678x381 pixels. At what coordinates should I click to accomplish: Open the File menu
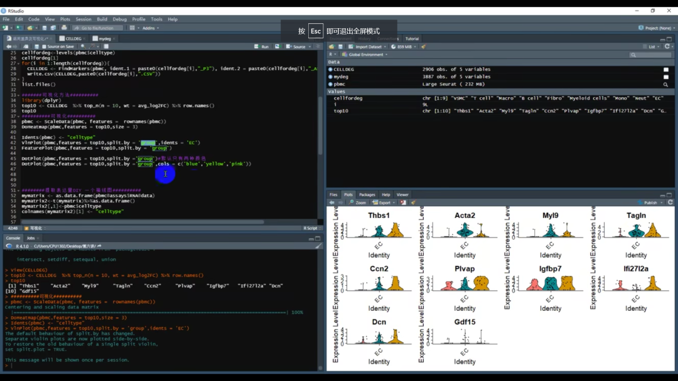(x=6, y=19)
